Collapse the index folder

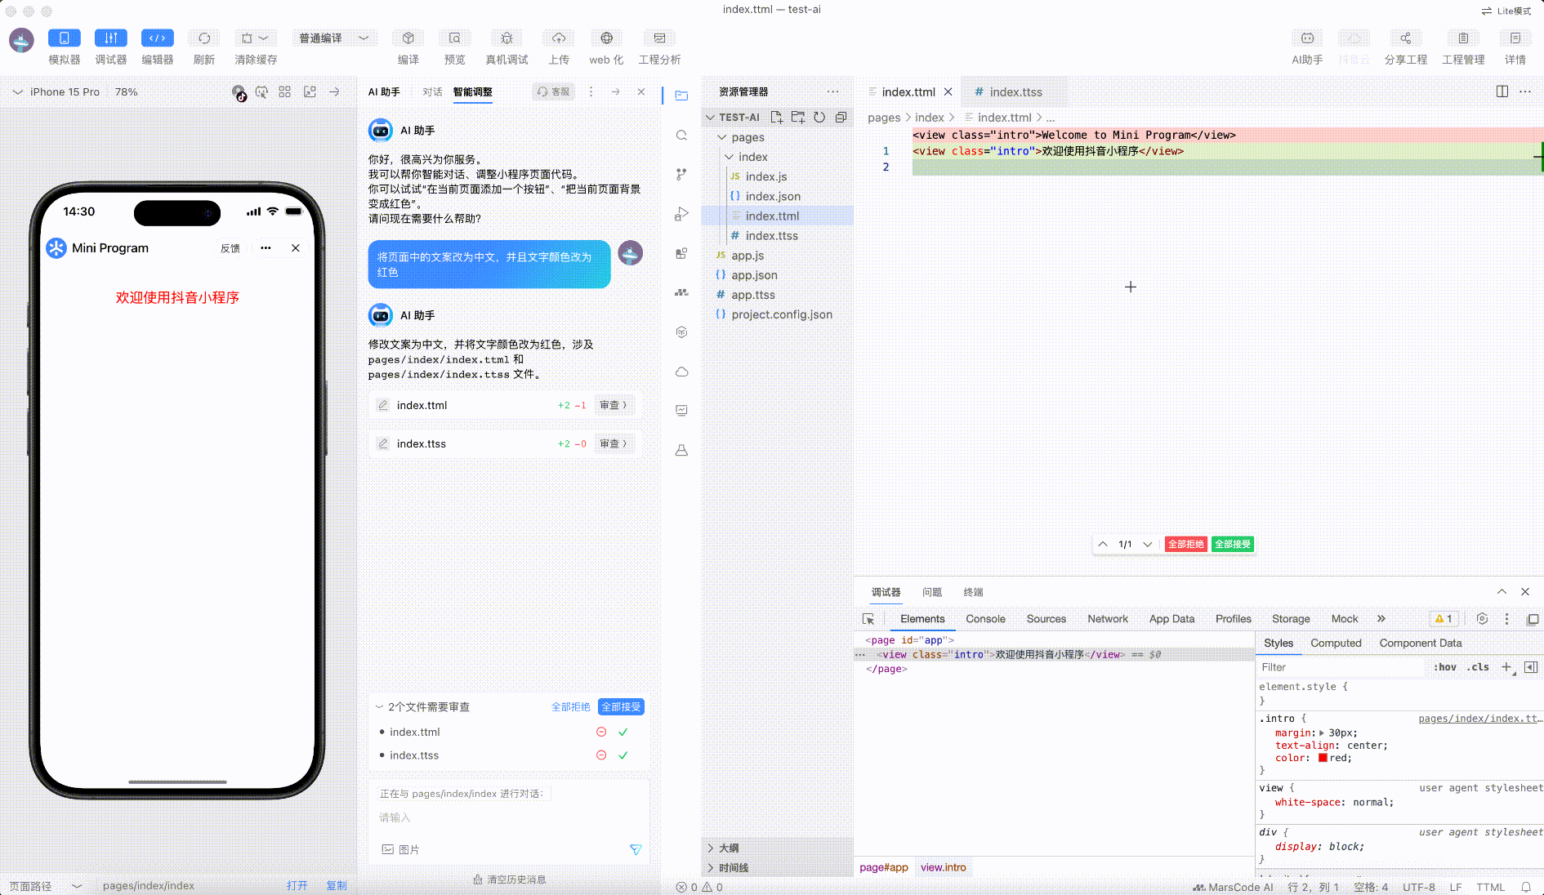729,157
